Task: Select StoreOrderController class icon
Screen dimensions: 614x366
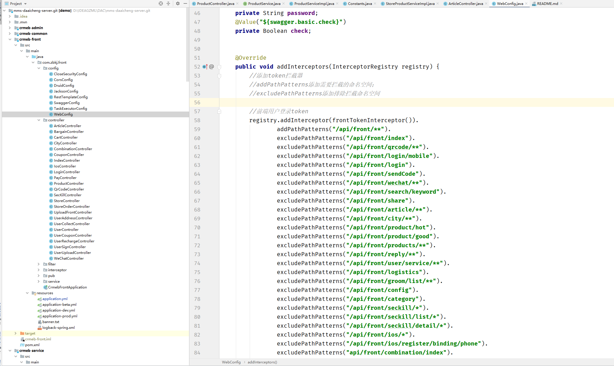Action: pyautogui.click(x=51, y=207)
